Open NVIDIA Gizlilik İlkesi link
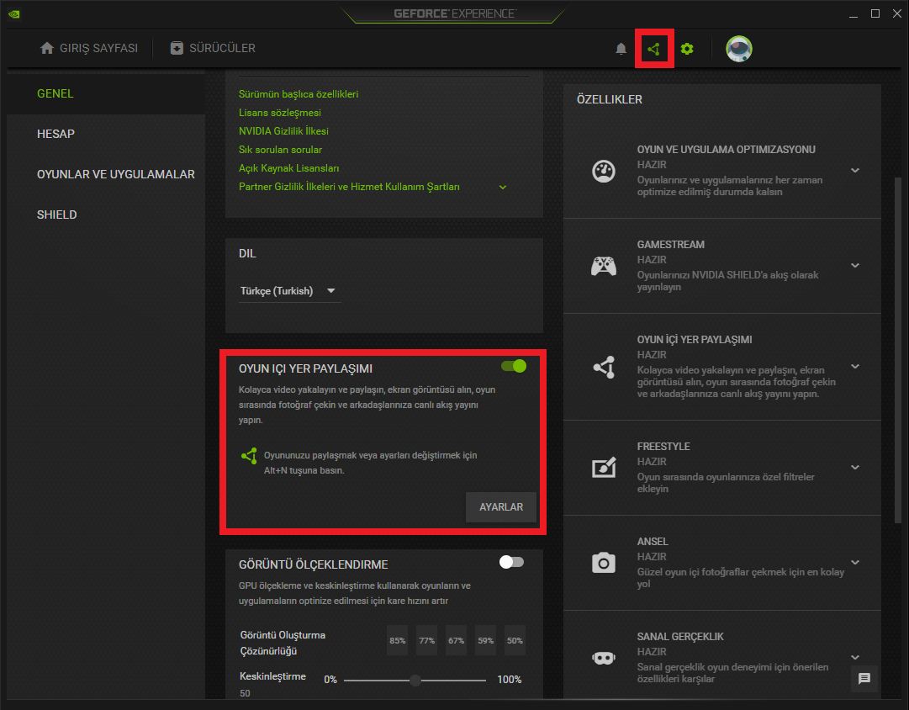 click(x=283, y=131)
